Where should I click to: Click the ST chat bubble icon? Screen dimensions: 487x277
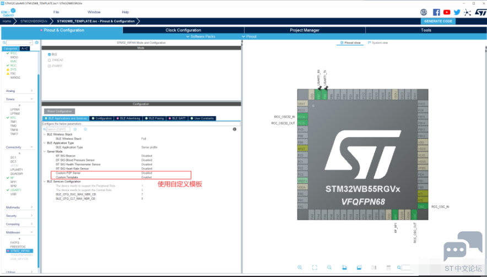[x=463, y=246]
